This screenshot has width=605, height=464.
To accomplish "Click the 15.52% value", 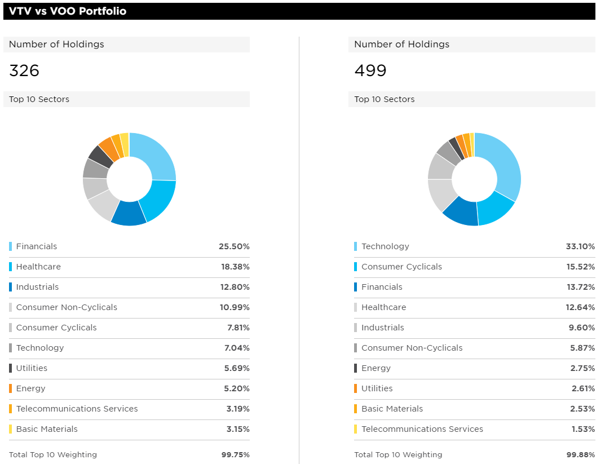I will 581,267.
